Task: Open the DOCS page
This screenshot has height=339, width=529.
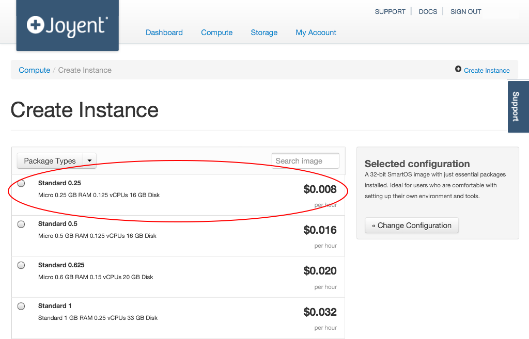Action: [428, 11]
